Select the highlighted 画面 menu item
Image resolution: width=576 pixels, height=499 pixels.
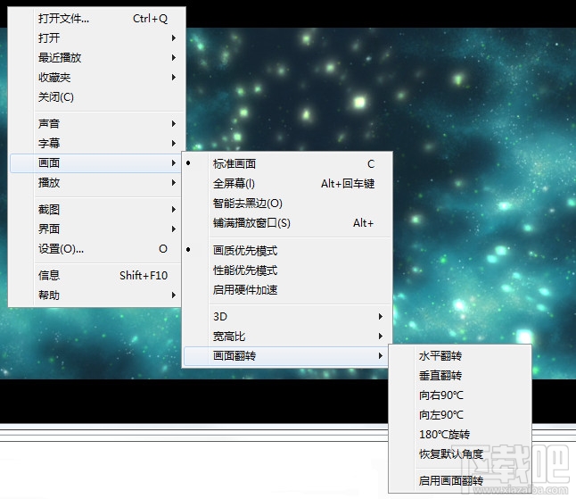(96, 162)
